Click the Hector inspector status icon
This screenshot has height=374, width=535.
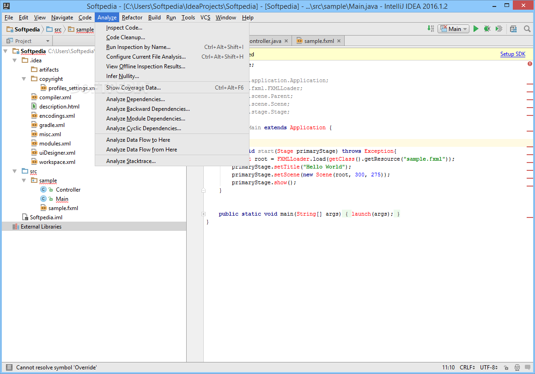click(x=517, y=368)
